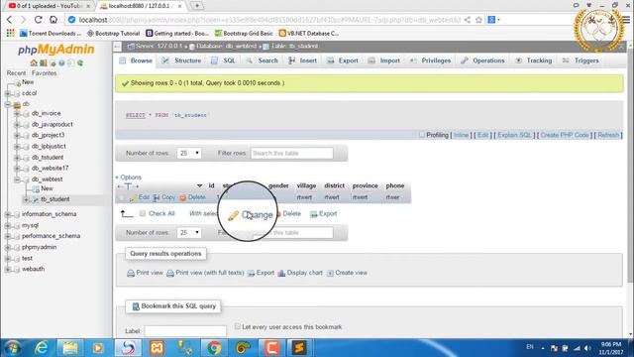This screenshot has width=634, height=357.
Task: Click the Explain SQL link
Action: pyautogui.click(x=514, y=135)
